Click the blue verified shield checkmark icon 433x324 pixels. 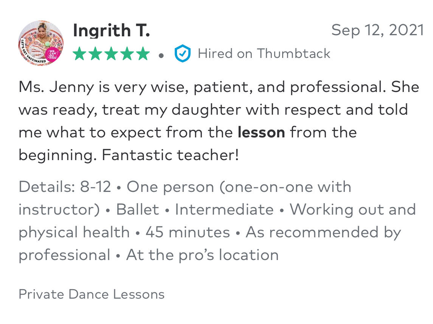tap(182, 54)
